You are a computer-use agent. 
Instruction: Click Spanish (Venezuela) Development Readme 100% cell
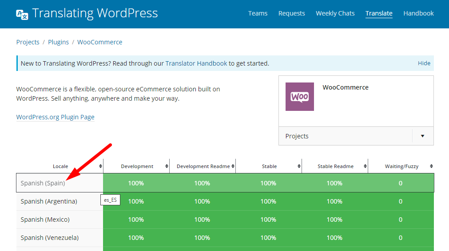[202, 238]
